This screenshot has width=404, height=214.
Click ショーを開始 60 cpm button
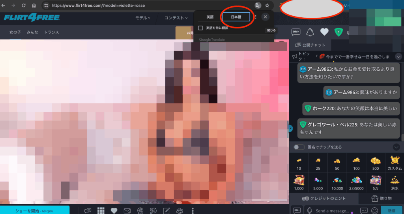point(35,210)
